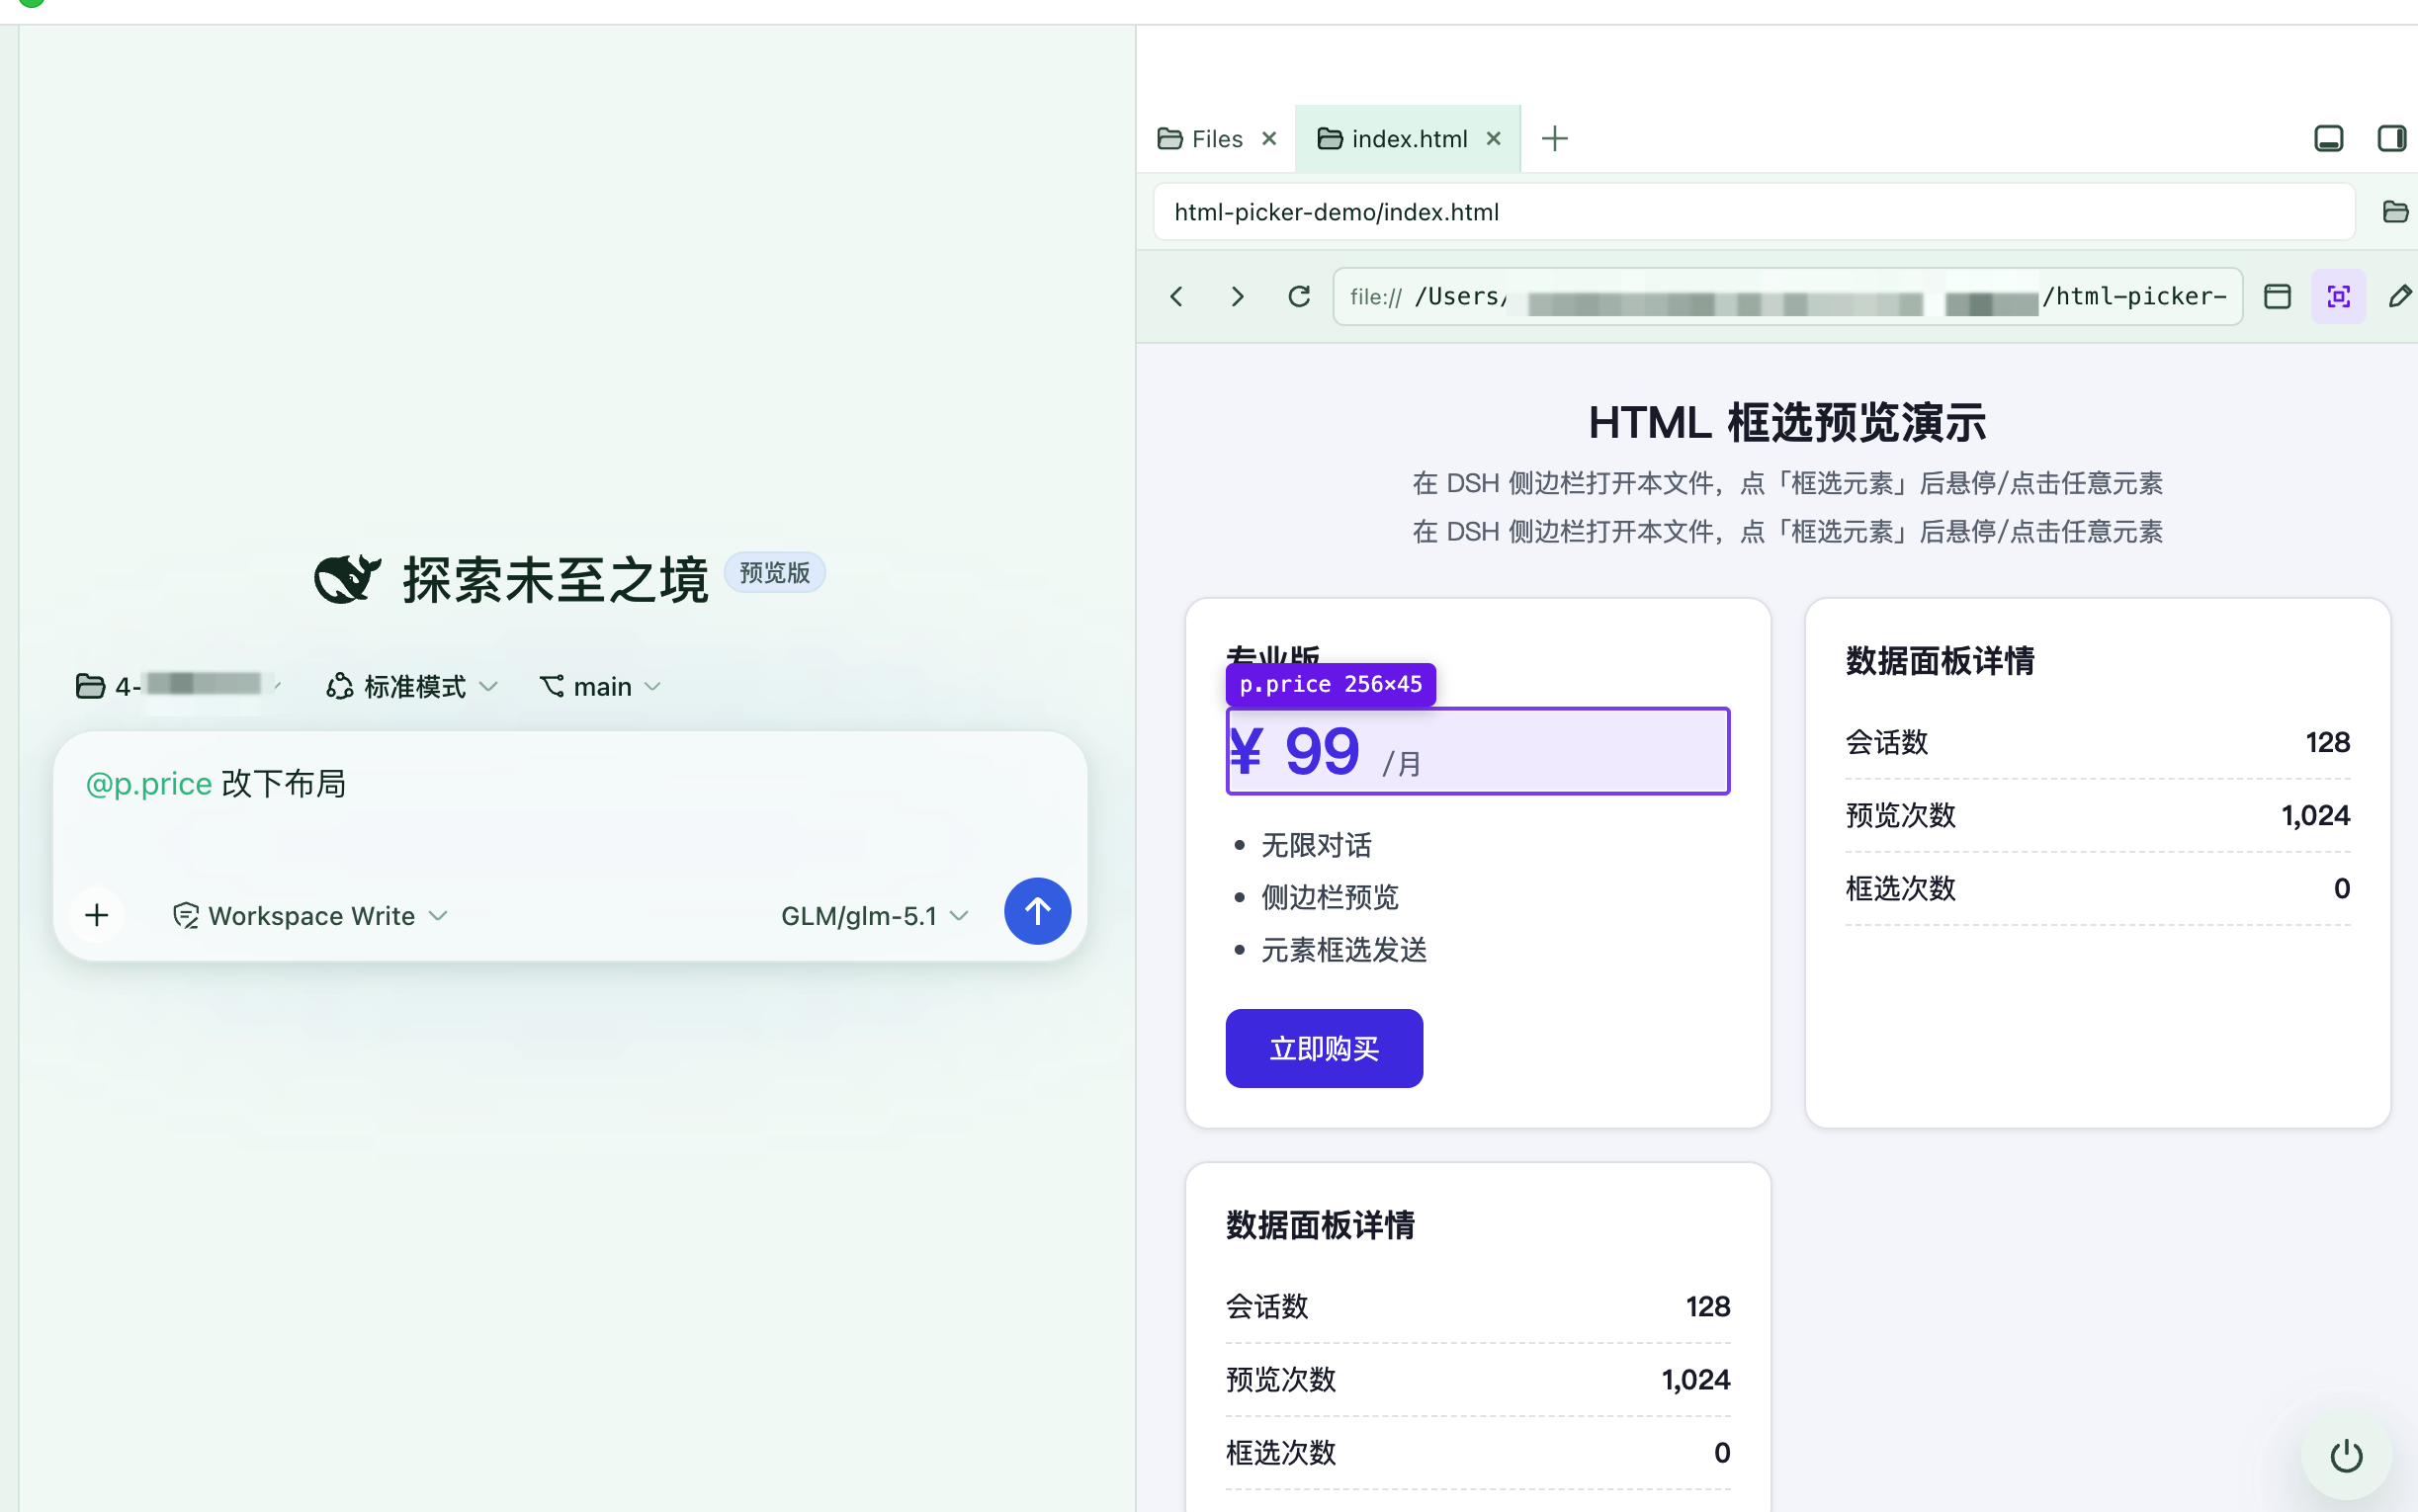Click the whale logo icon

click(x=347, y=579)
